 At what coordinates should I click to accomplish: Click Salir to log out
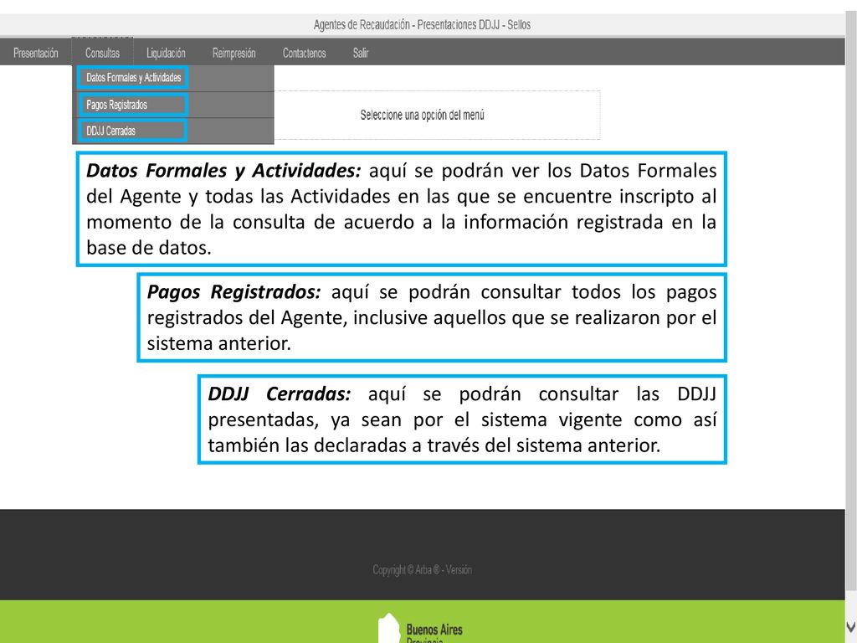click(361, 53)
